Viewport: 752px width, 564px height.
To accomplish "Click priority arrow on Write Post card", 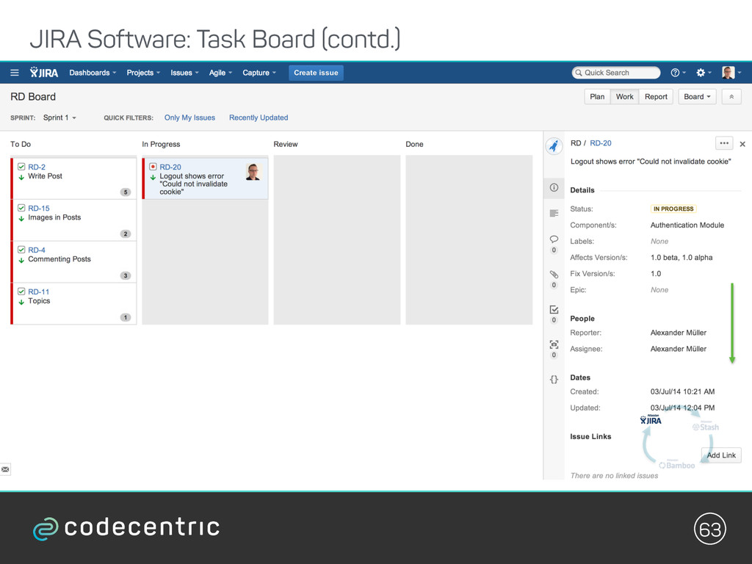I will coord(21,177).
